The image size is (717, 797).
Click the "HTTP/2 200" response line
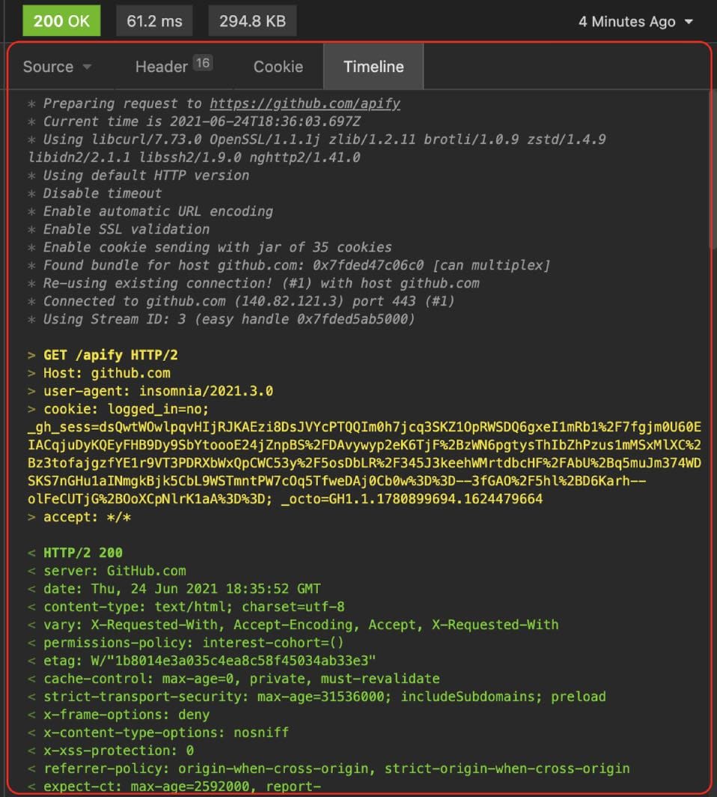pos(82,553)
